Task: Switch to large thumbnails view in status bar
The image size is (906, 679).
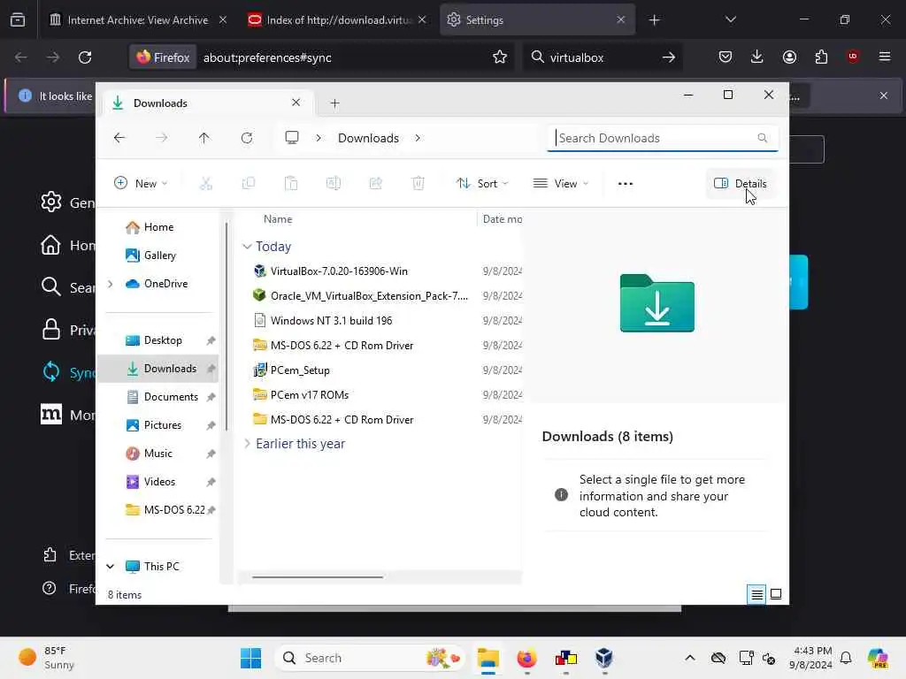Action: [x=776, y=594]
